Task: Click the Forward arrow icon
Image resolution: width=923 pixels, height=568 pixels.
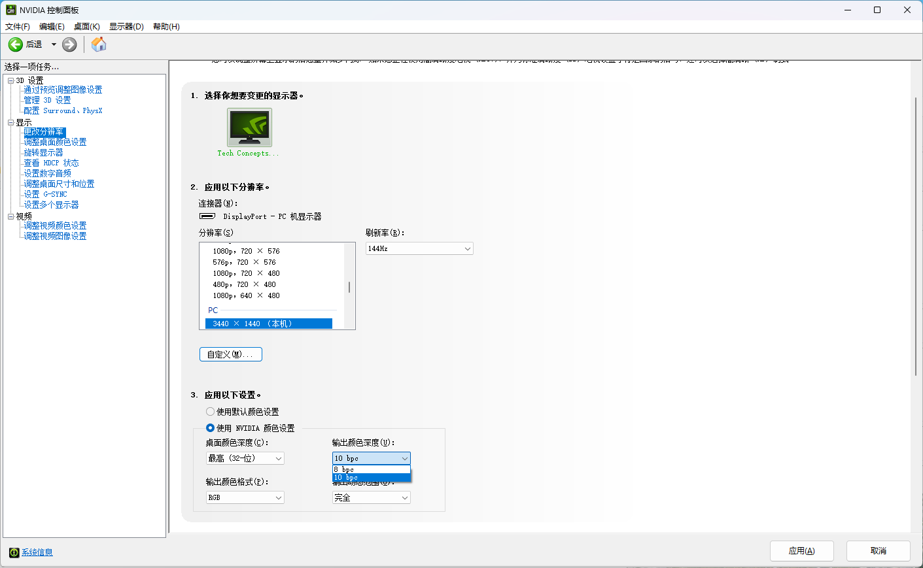Action: [69, 44]
